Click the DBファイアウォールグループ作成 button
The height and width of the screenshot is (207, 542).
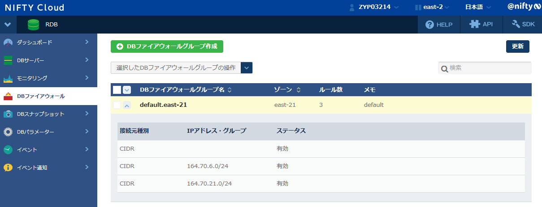coord(167,46)
